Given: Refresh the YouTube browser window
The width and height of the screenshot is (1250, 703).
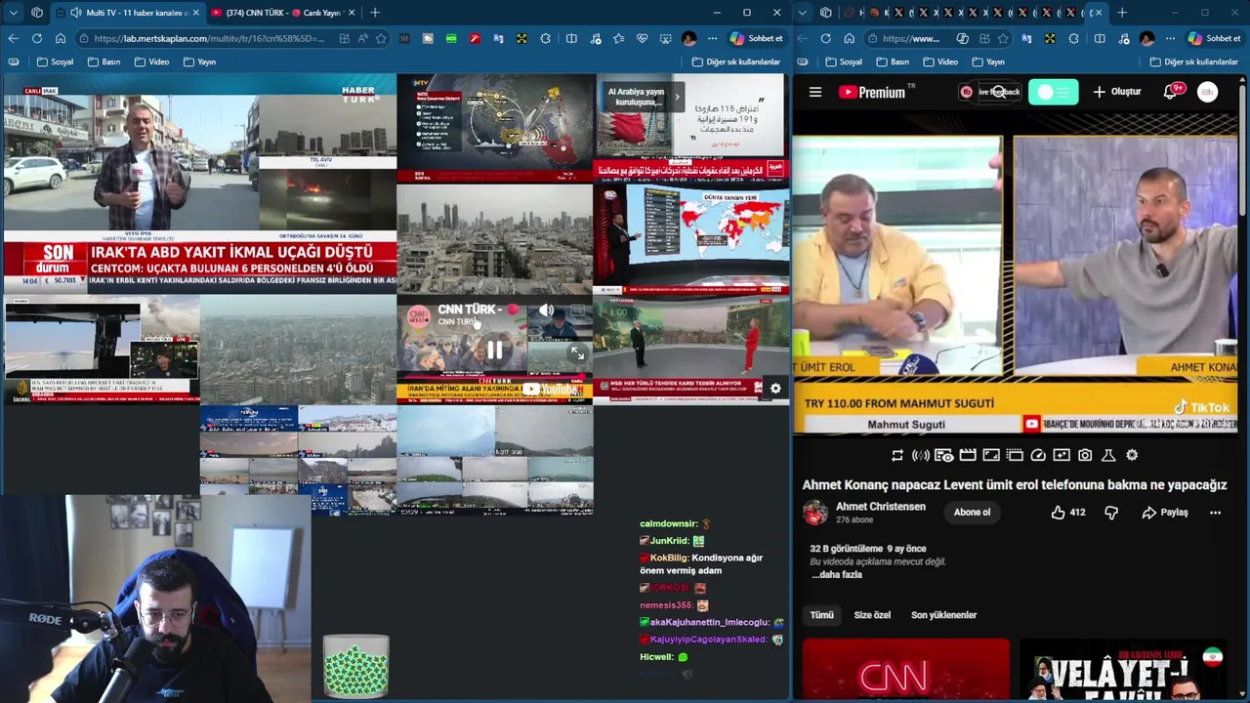Looking at the screenshot, I should coord(825,38).
